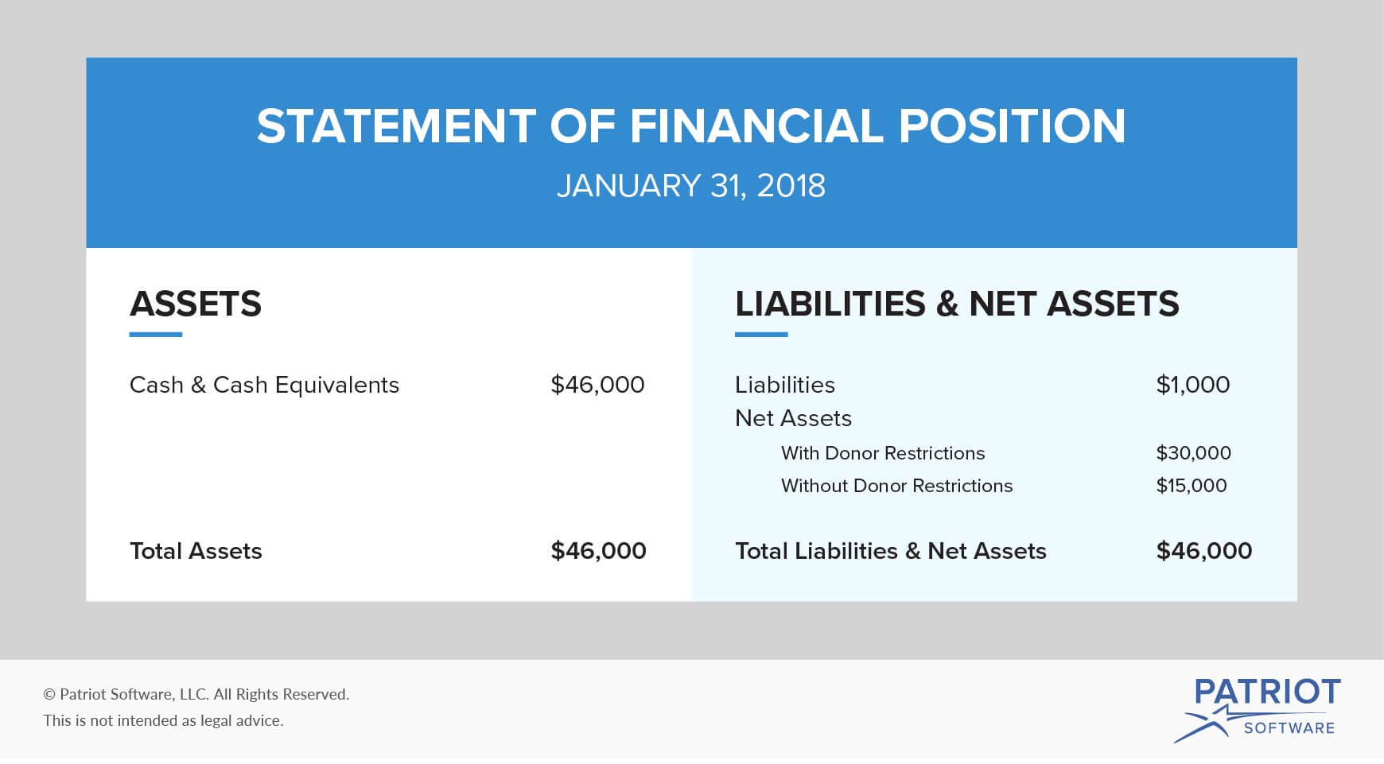Select the $30,000 restricted amount
Screen dimensions: 1384x764
coord(1193,453)
